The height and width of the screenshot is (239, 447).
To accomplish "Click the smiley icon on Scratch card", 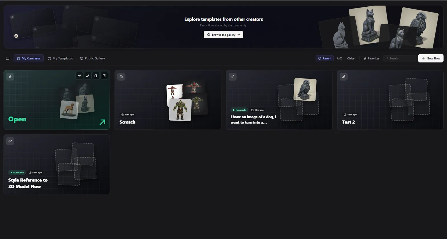I will pos(121,77).
